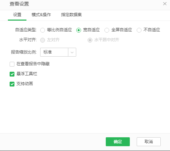Image resolution: width=170 pixels, height=151 pixels.
Task: Expand the 报告缩放比例 dropdown arrow
Action: click(x=72, y=52)
